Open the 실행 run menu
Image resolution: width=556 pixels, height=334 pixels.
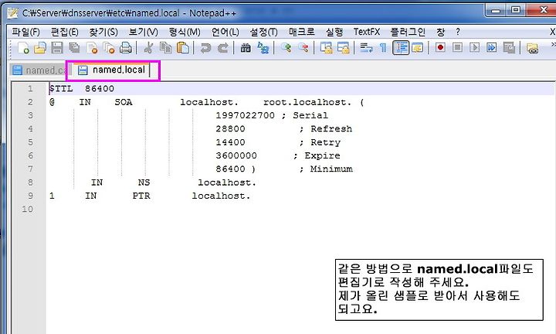pyautogui.click(x=334, y=32)
